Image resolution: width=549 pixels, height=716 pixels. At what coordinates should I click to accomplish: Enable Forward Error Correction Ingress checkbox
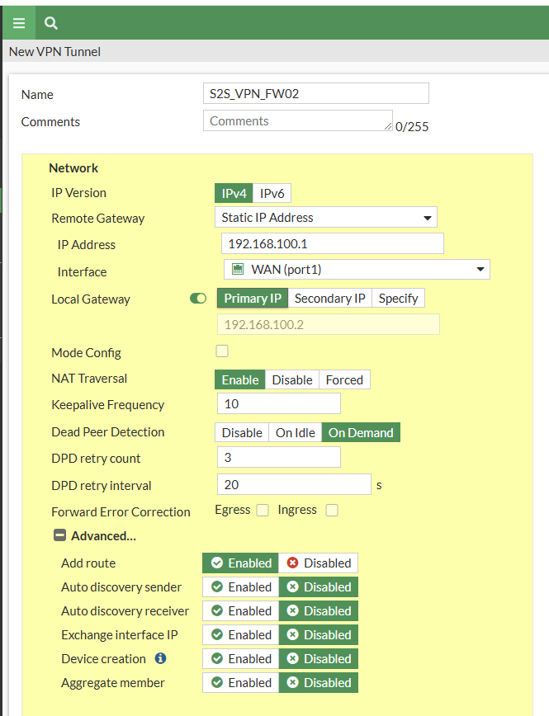coord(332,510)
